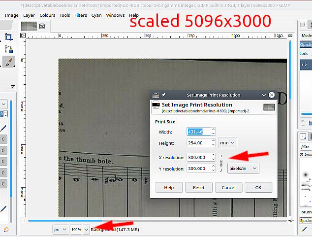Open the Colours menu

click(47, 15)
